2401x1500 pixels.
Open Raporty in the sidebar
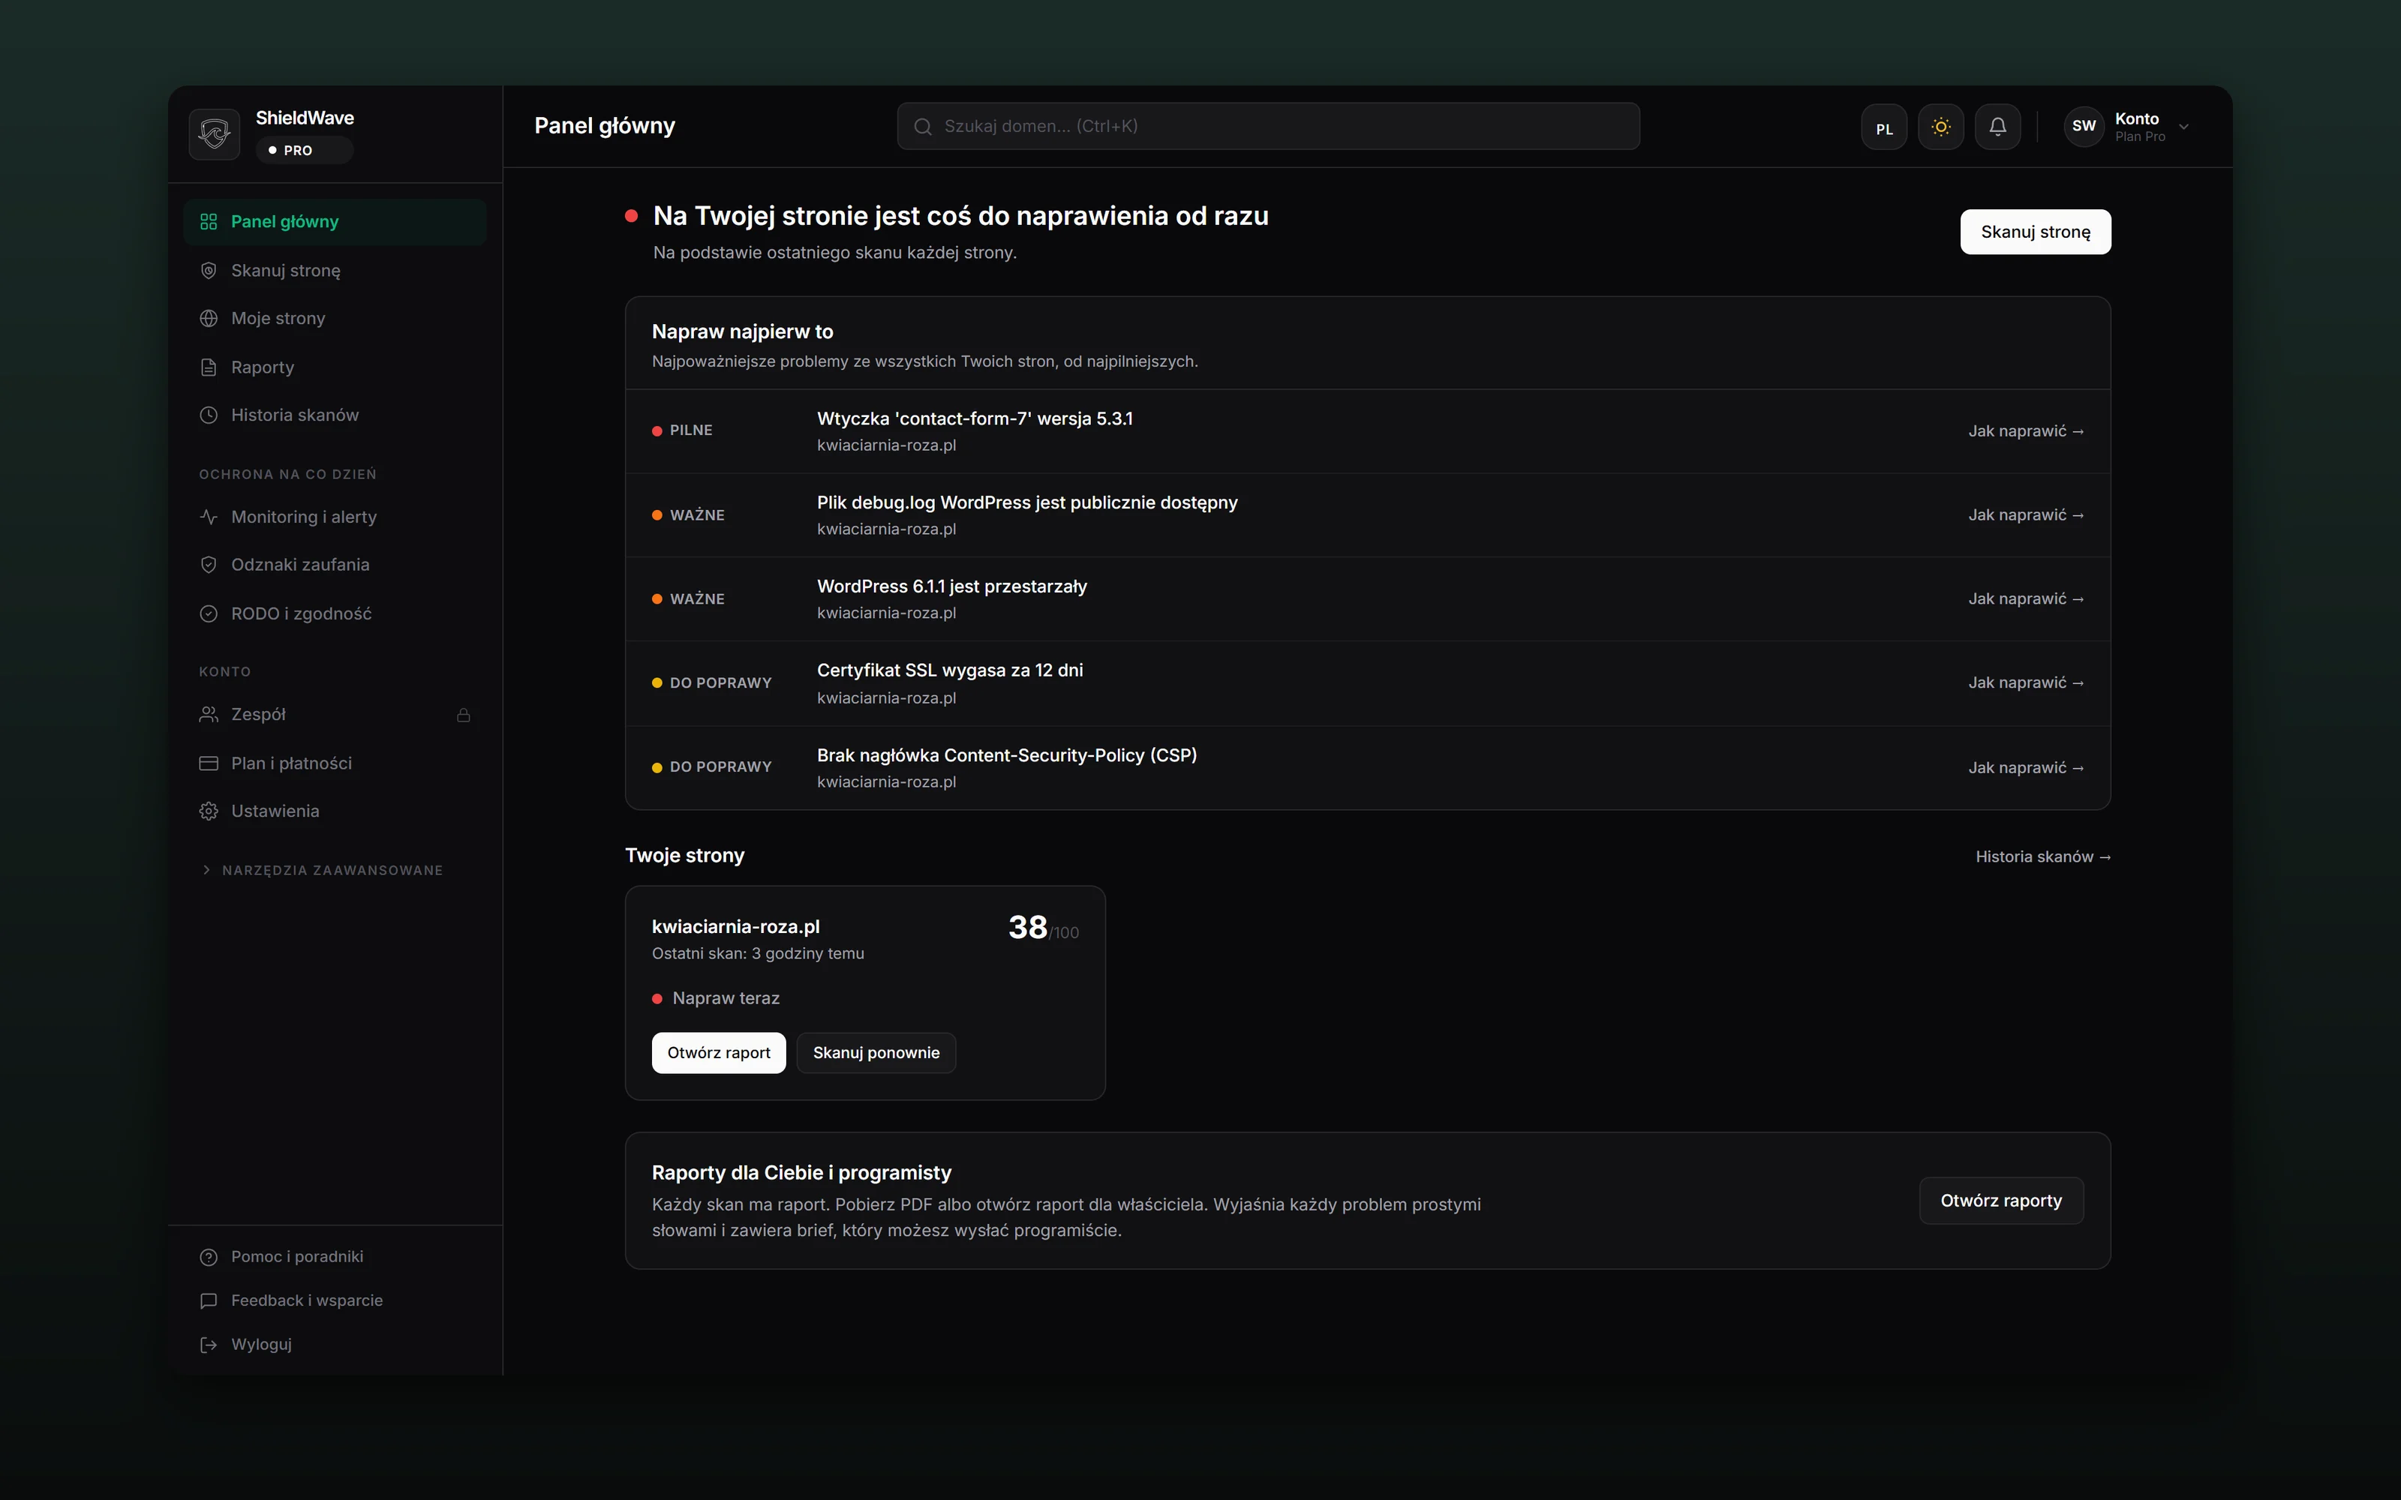click(335, 367)
